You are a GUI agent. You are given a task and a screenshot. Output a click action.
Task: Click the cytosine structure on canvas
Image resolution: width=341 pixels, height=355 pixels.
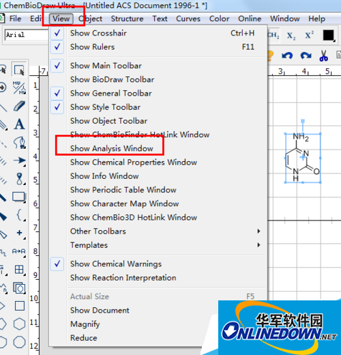tap(302, 158)
